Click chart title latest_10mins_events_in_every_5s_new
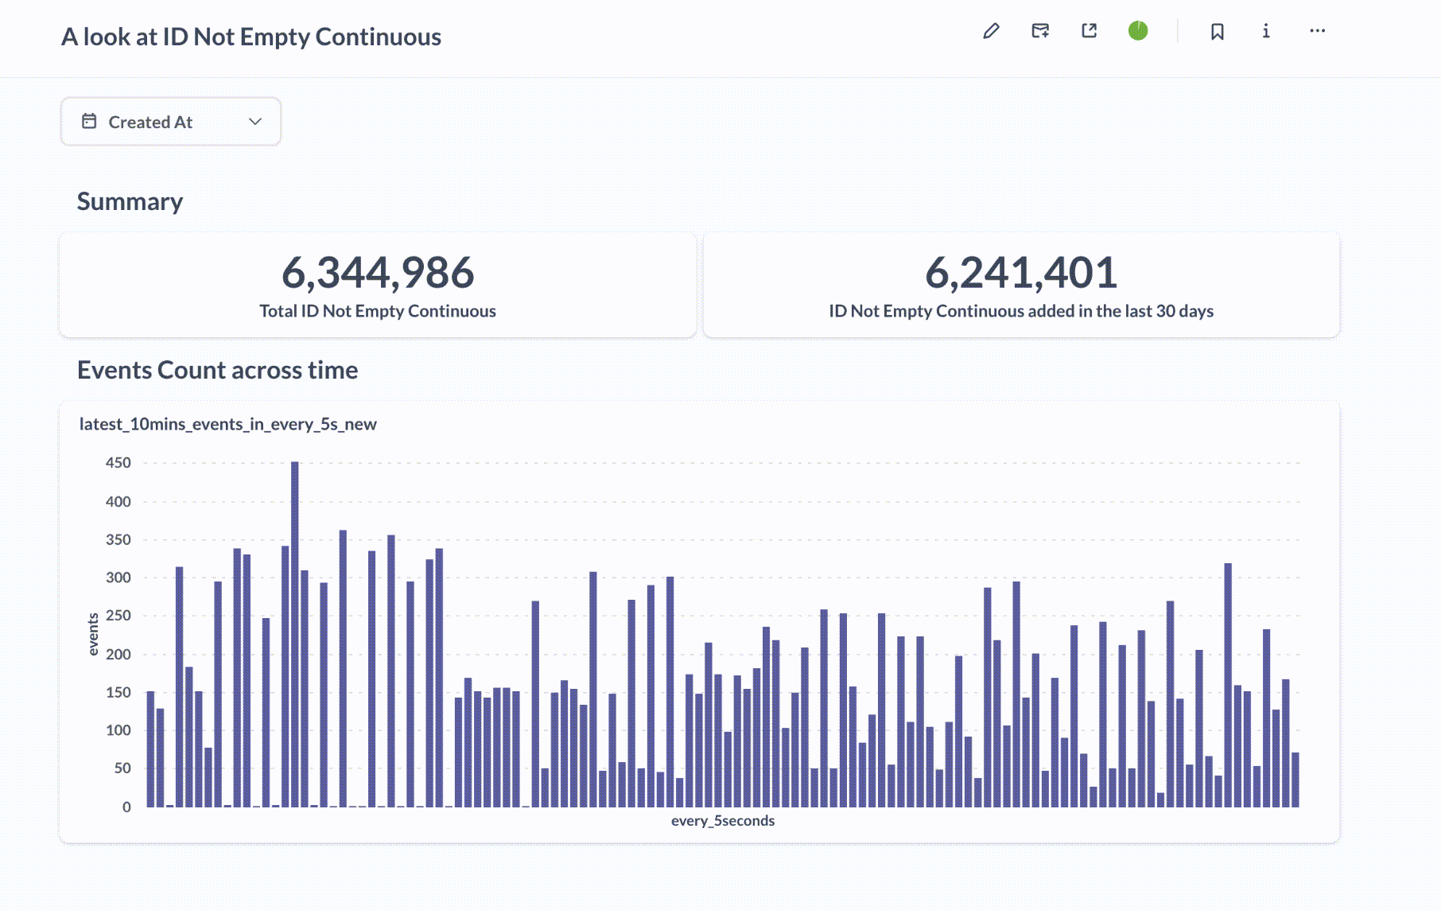Viewport: 1441px width, 910px height. click(228, 424)
